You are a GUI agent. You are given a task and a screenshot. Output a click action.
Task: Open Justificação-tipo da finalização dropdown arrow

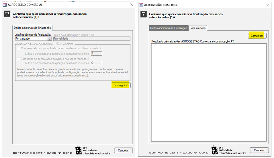(x=50, y=39)
